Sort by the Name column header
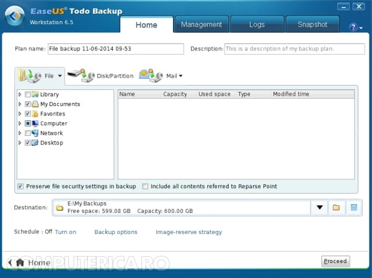 127,94
